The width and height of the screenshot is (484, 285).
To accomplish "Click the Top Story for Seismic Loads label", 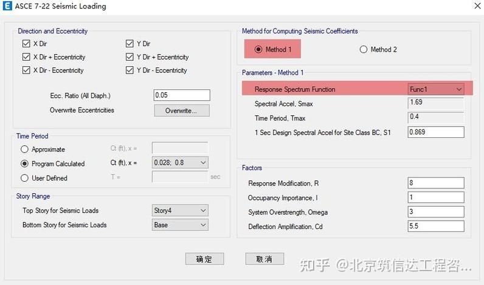I will click(61, 210).
